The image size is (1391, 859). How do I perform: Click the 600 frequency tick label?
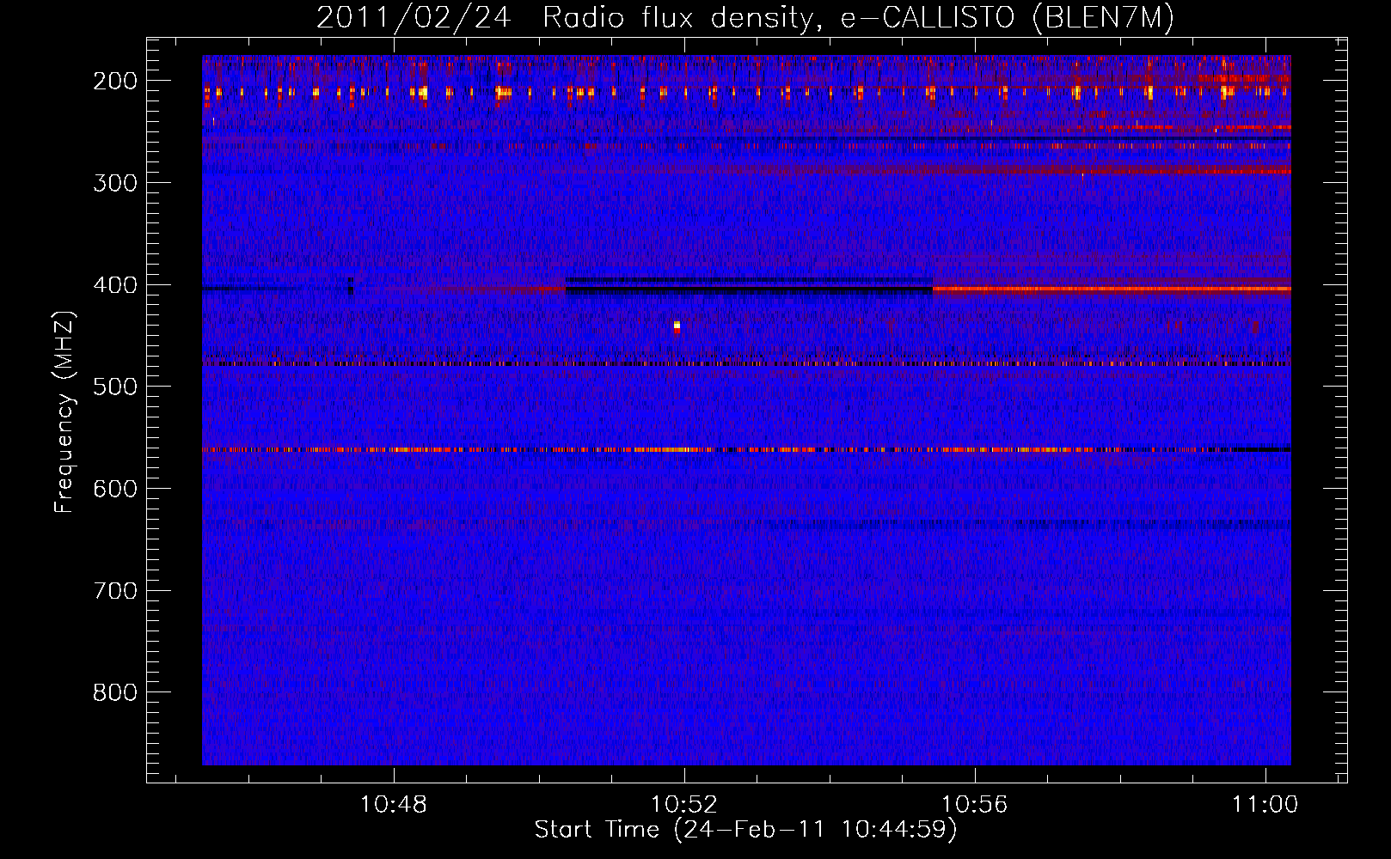click(x=115, y=489)
